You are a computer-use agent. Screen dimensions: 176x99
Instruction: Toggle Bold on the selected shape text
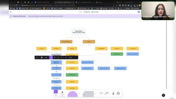pos(51,57)
